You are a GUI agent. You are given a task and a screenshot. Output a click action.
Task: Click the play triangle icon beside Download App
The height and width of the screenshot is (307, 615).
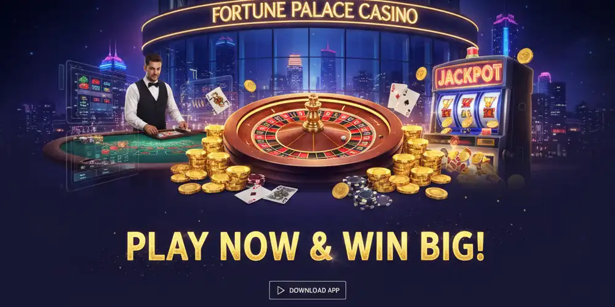(280, 290)
